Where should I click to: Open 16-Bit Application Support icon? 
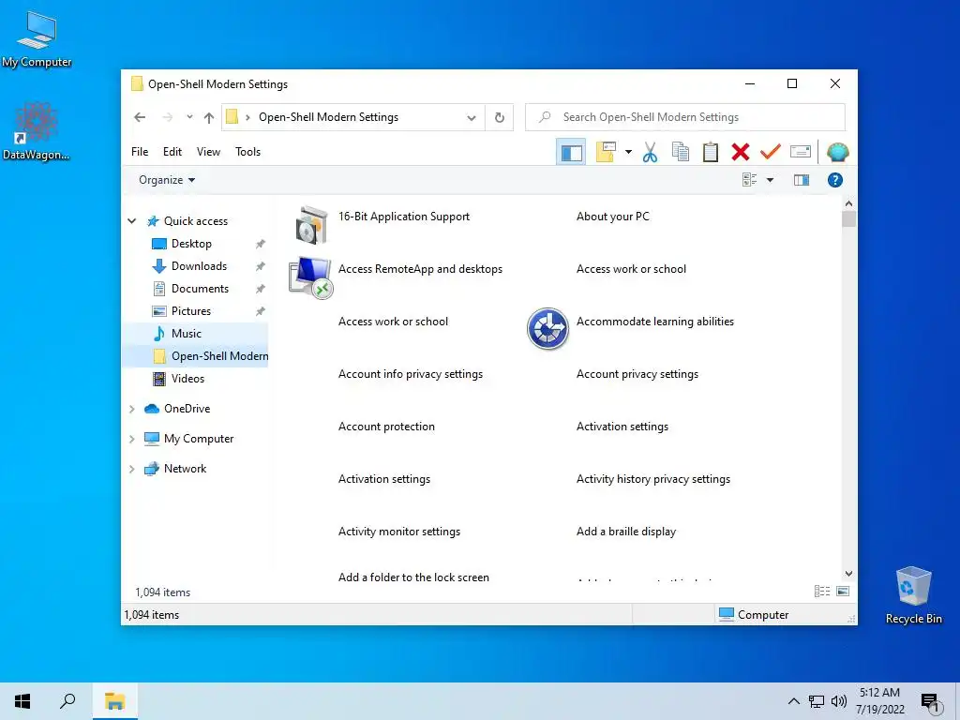coord(311,225)
